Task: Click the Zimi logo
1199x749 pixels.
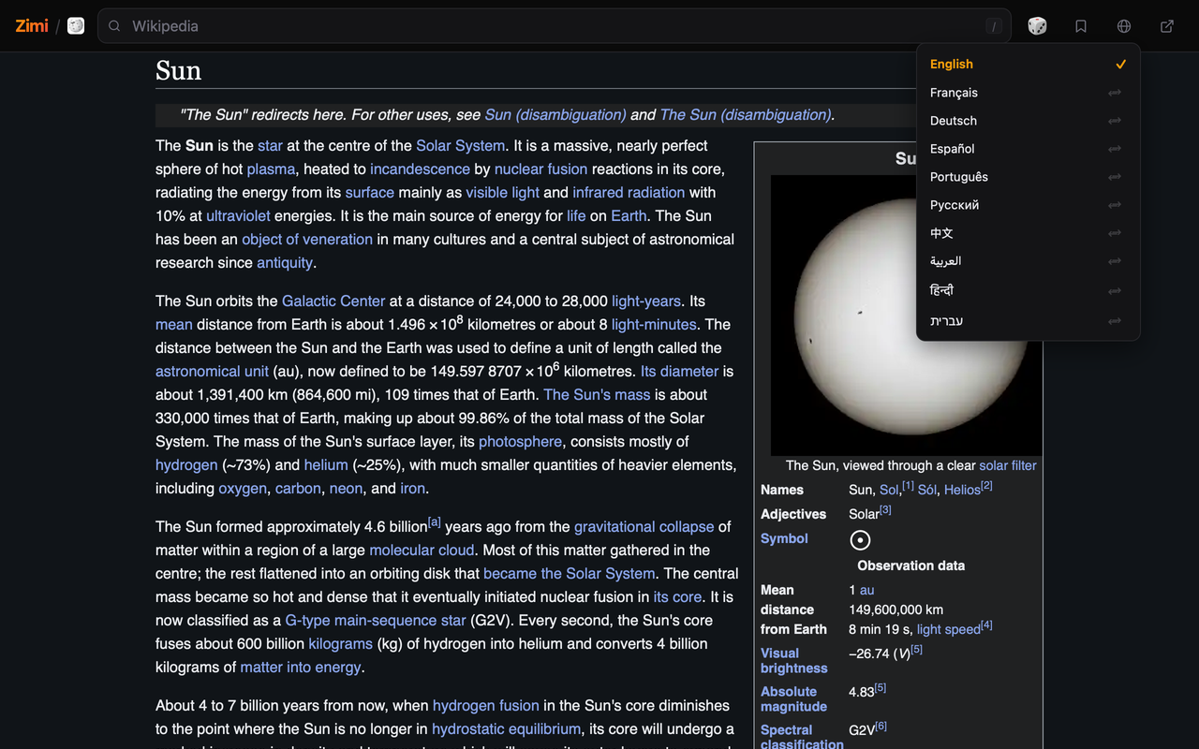Action: coord(32,26)
